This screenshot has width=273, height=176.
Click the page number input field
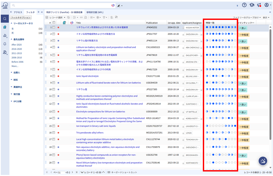[x=62, y=172]
